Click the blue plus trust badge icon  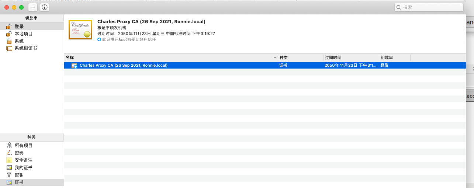[x=99, y=39]
